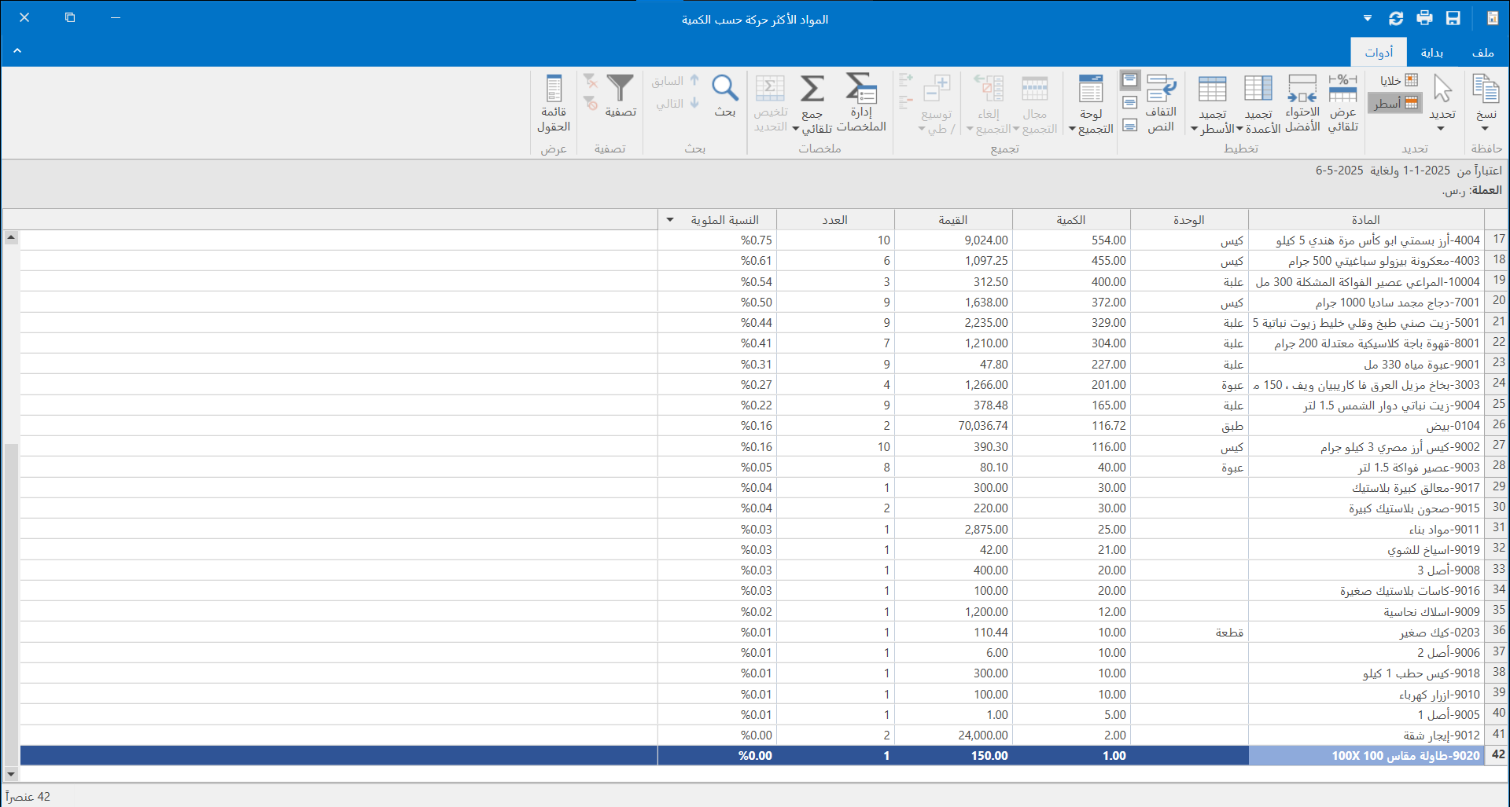Click the Best Fit (الاحتواء الأفضل) icon
The width and height of the screenshot is (1510, 807).
[1302, 89]
